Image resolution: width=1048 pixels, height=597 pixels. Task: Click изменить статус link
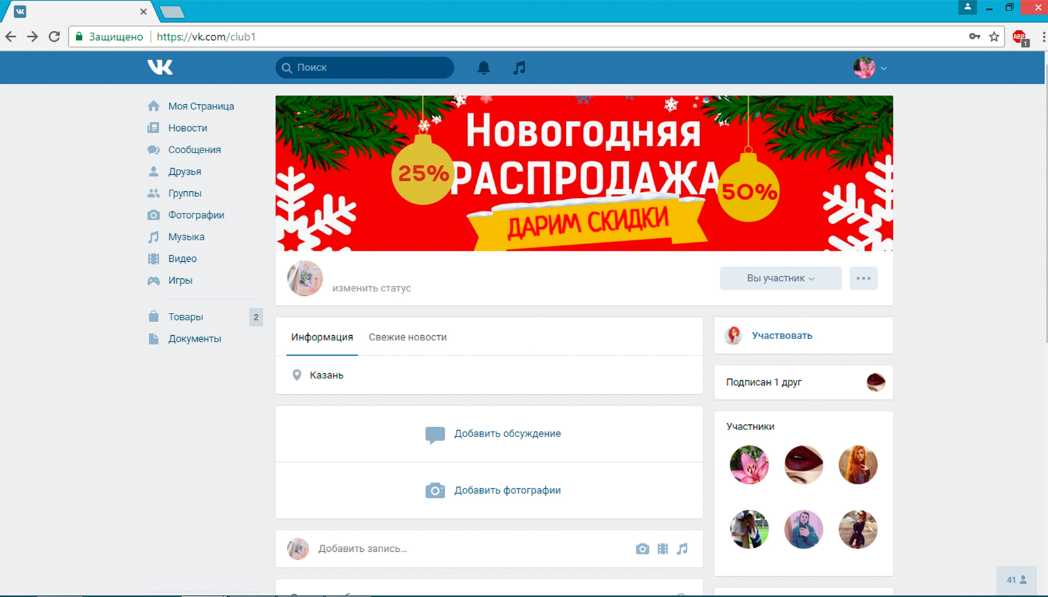pos(371,288)
